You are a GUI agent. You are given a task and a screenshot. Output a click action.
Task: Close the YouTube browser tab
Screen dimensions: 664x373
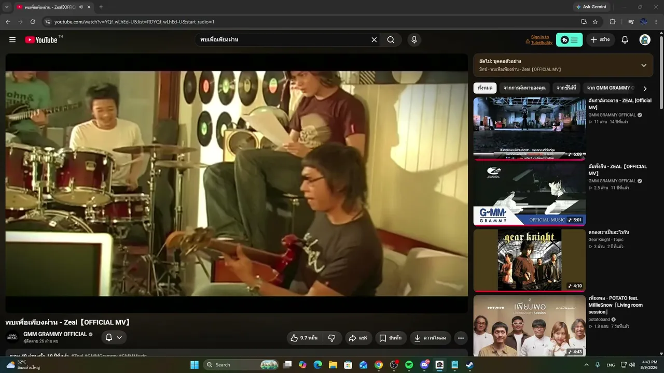[89, 7]
